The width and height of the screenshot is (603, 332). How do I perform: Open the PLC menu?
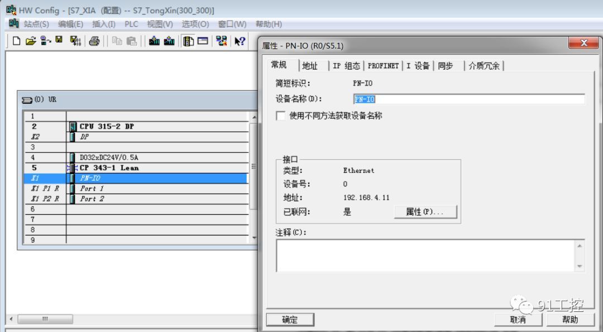tap(131, 24)
